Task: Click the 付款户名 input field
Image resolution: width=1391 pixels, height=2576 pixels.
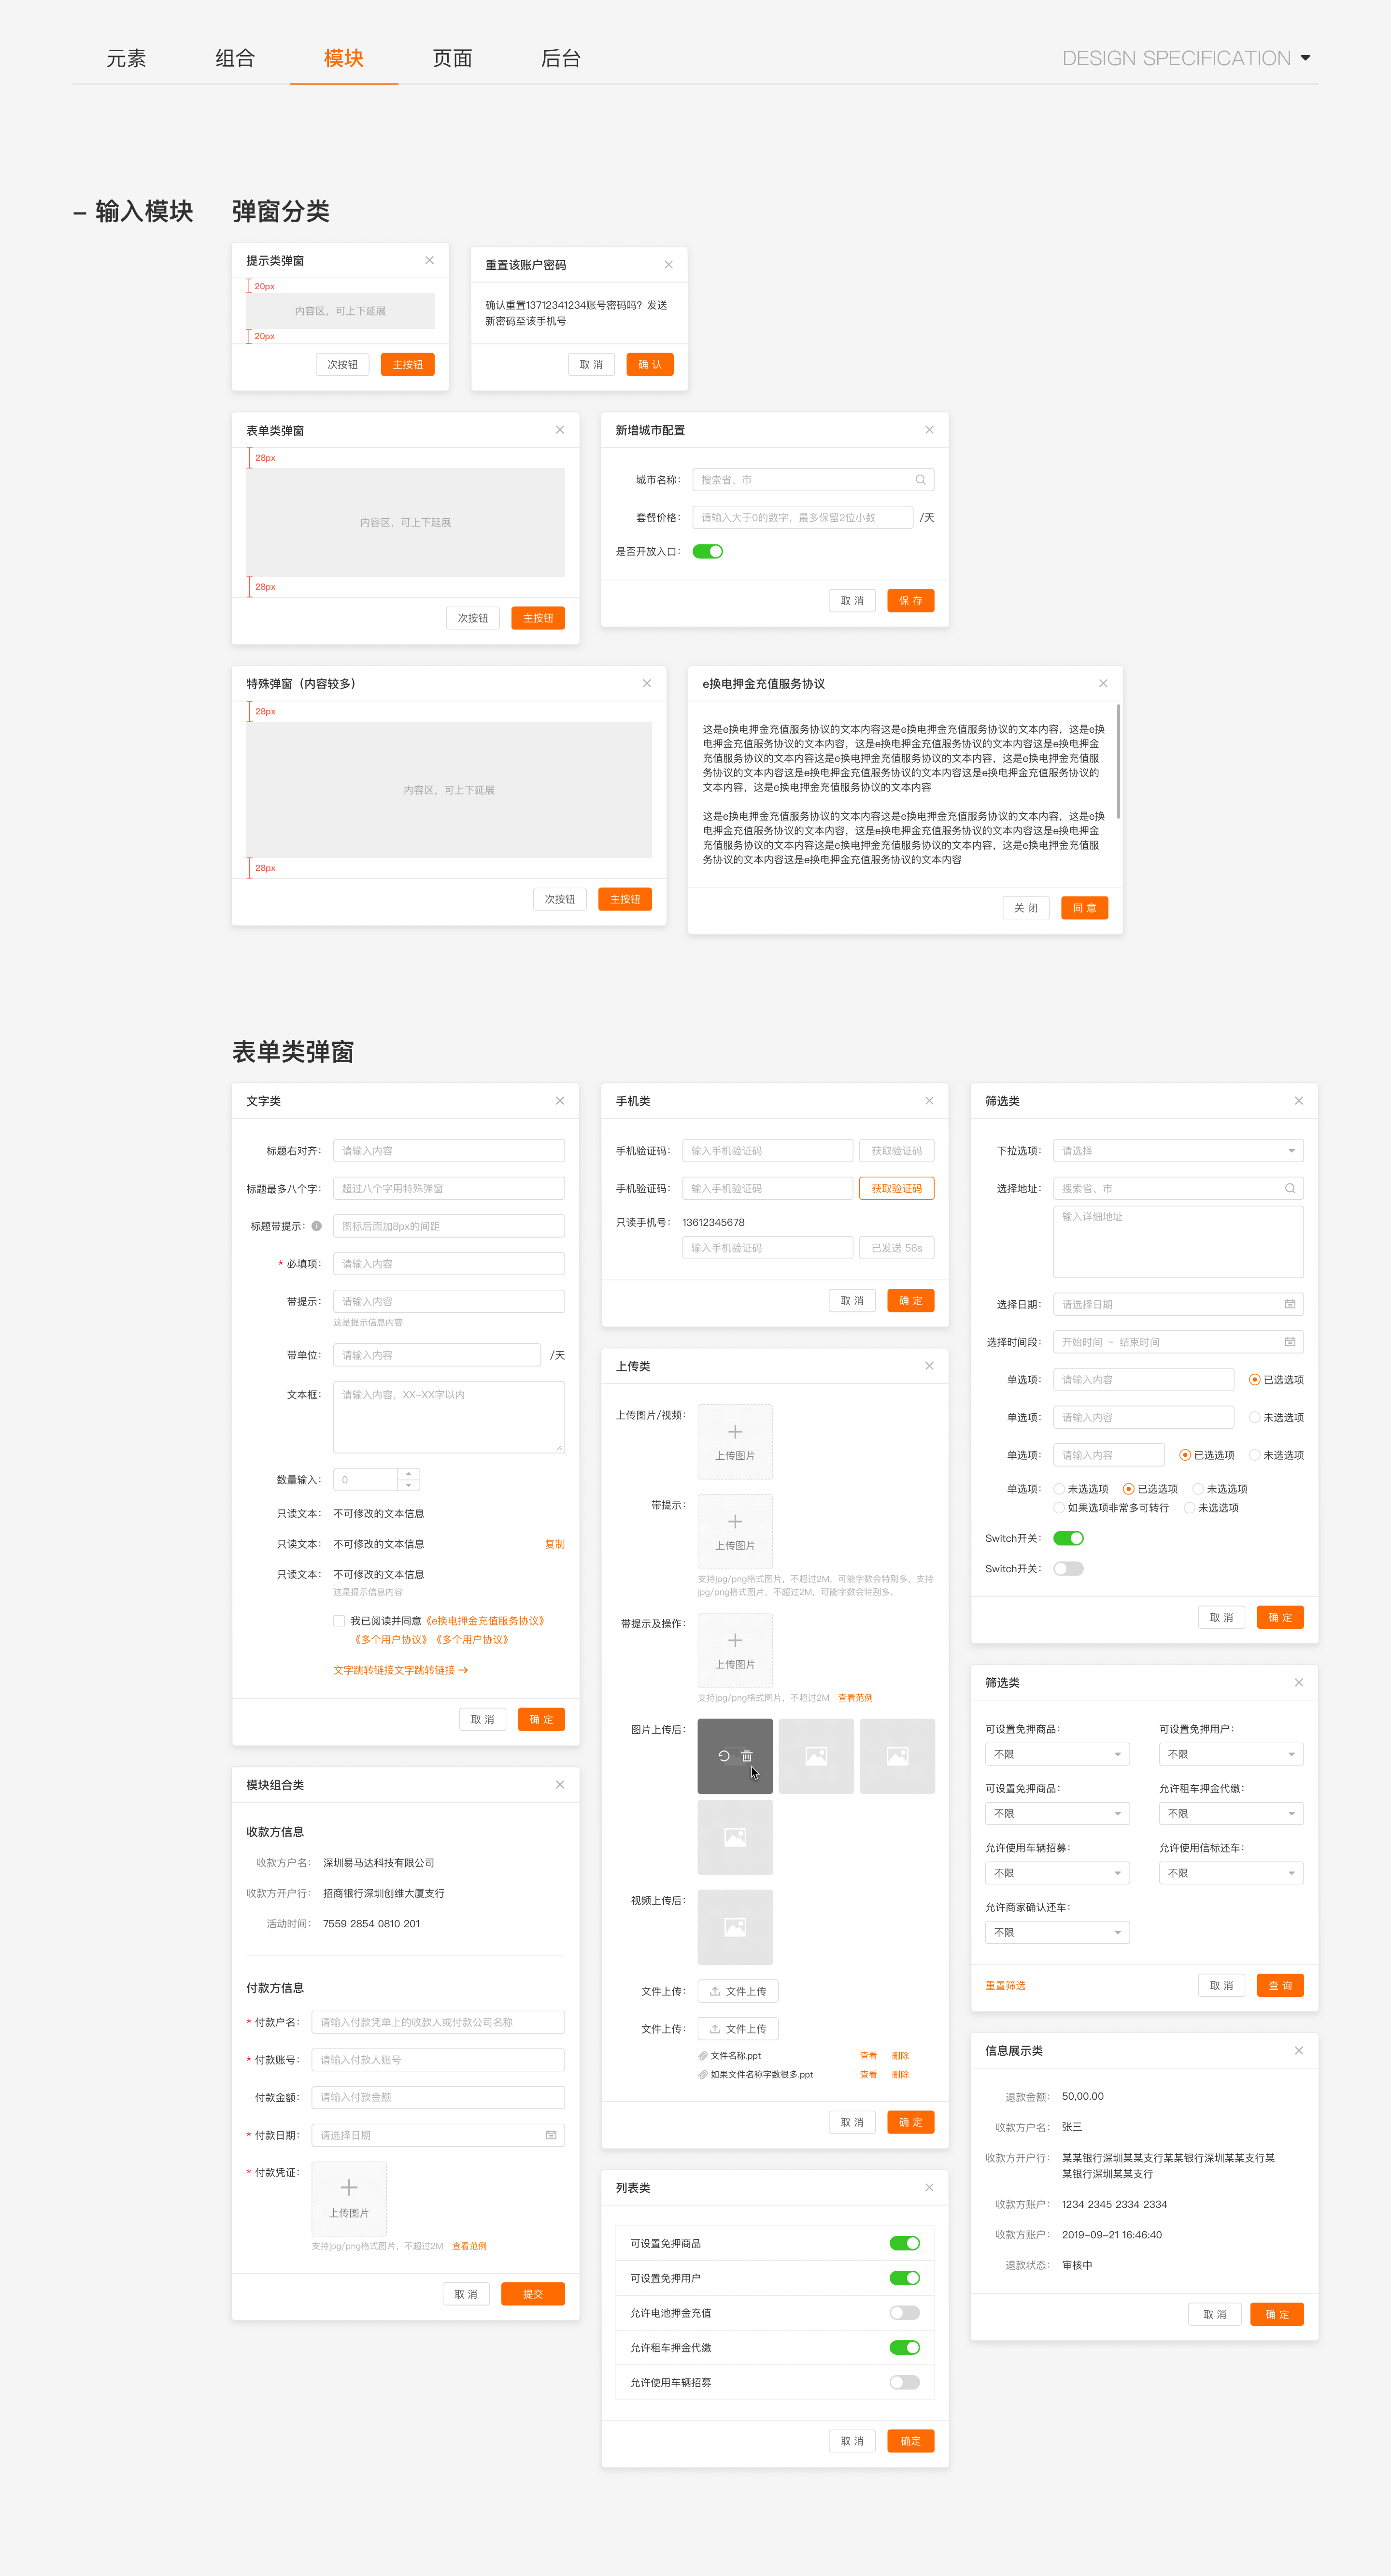Action: (438, 2022)
